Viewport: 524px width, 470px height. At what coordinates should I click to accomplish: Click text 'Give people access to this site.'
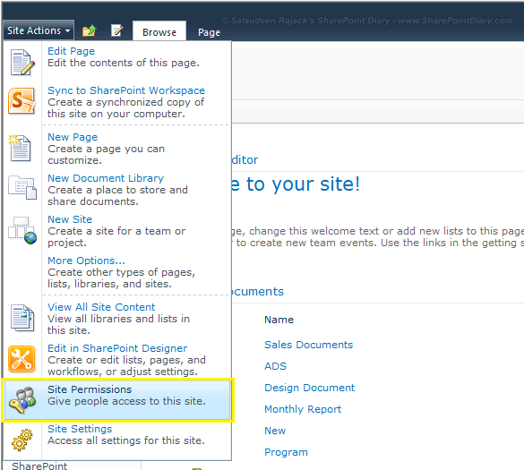pyautogui.click(x=126, y=401)
